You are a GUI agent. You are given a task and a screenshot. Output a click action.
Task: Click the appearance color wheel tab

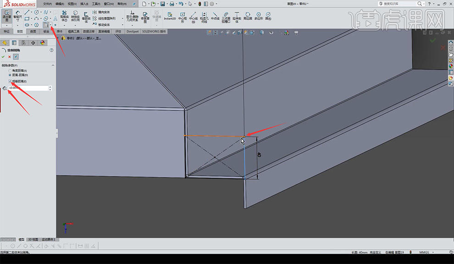43,43
